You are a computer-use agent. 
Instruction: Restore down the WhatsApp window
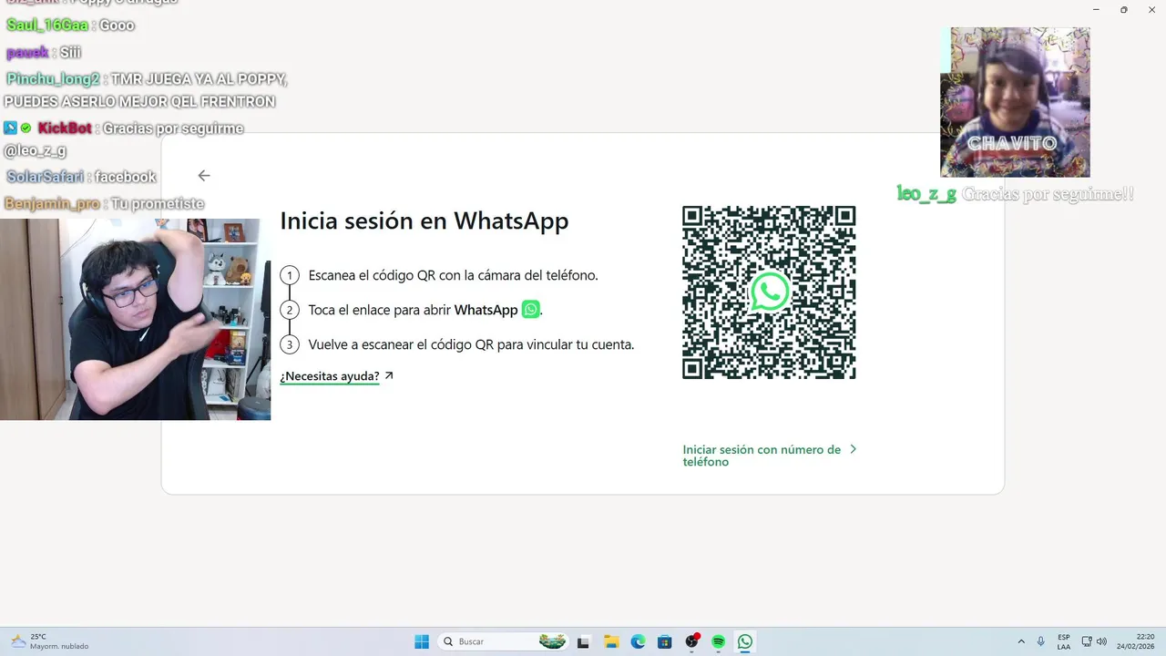(x=1123, y=9)
